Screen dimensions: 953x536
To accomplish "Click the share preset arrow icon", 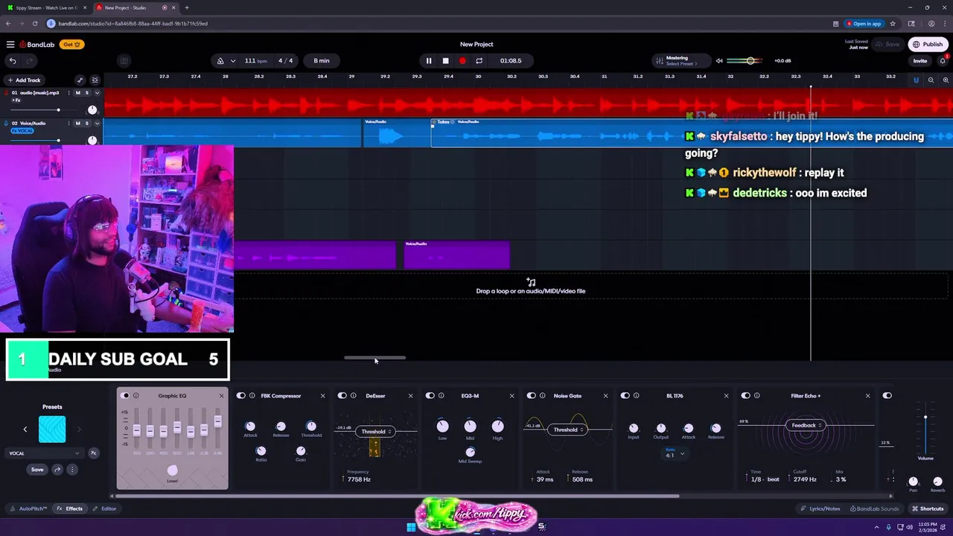I will pos(57,470).
